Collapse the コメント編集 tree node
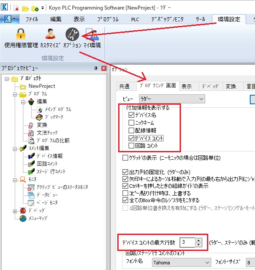Image resolution: width=255 pixels, height=270 pixels. pyautogui.click(x=15, y=149)
